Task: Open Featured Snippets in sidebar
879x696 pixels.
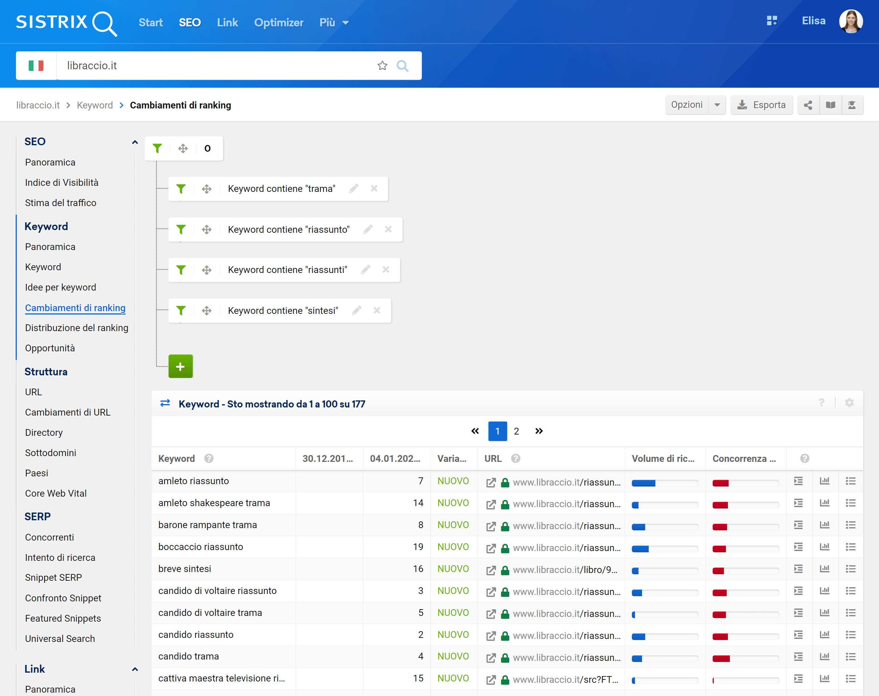Action: pos(63,618)
